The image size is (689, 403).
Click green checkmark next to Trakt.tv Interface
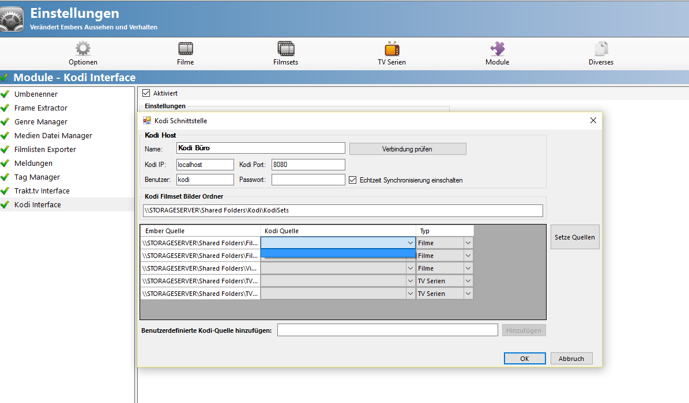coord(5,191)
